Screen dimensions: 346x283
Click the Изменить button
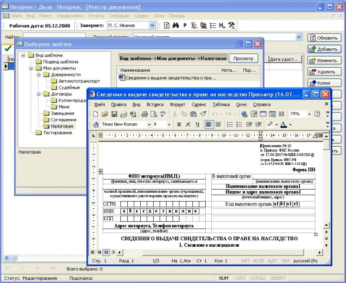pos(324,61)
